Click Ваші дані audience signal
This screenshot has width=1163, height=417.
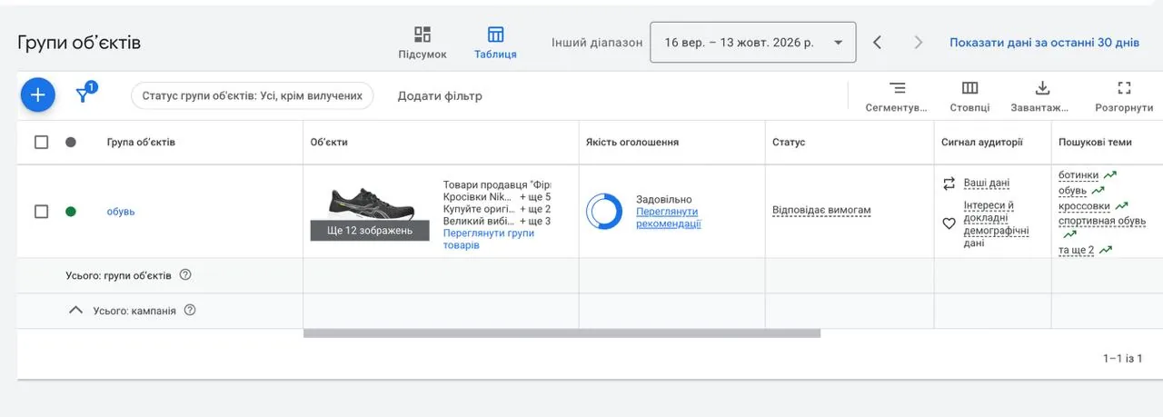(987, 183)
